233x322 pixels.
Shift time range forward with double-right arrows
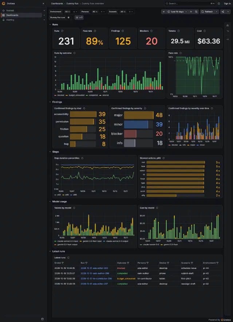coord(191,12)
